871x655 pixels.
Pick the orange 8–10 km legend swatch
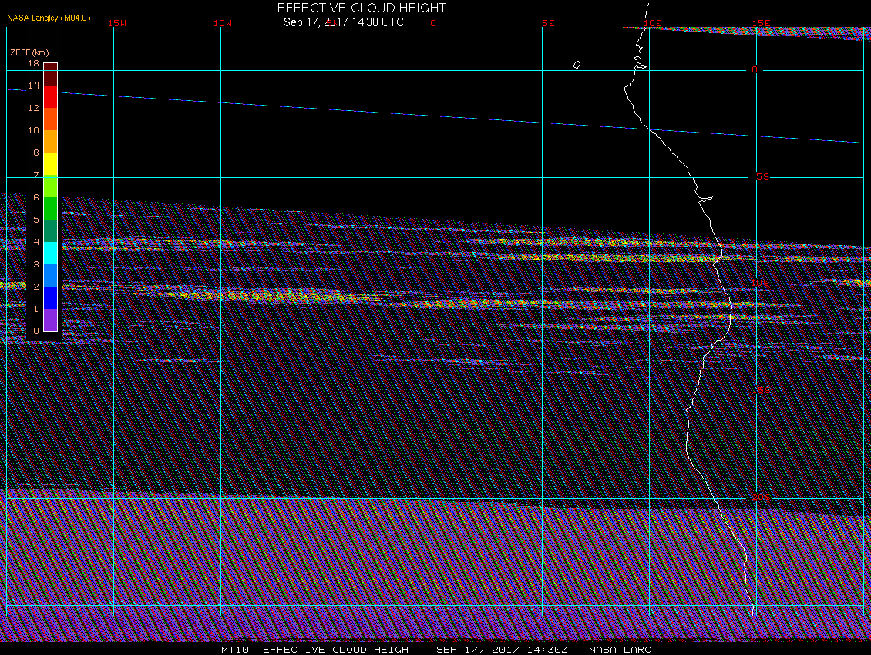point(51,142)
